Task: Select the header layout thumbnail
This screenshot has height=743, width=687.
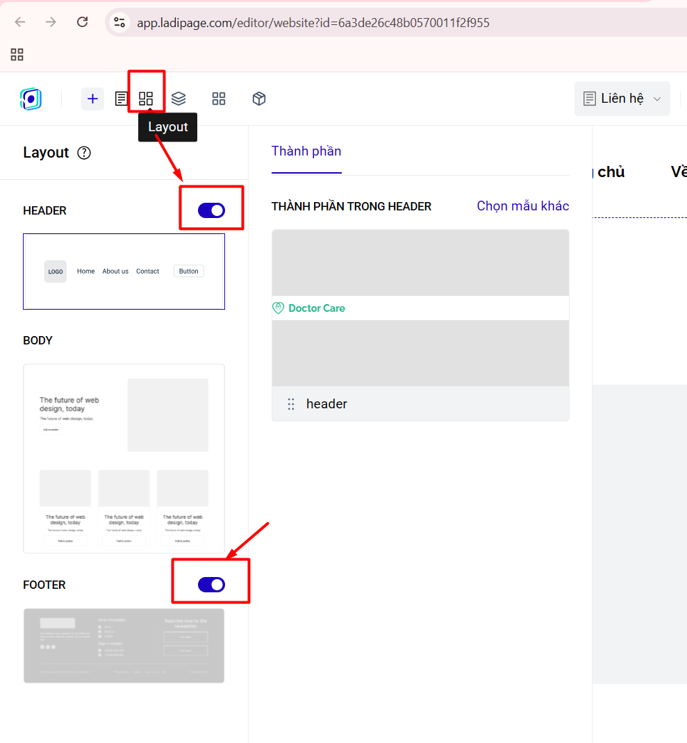Action: pos(124,272)
